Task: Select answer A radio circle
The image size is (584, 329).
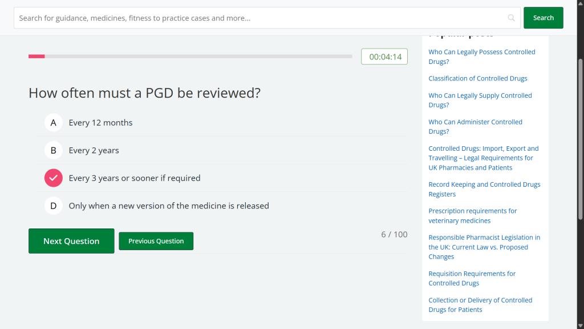Action: pyautogui.click(x=54, y=122)
